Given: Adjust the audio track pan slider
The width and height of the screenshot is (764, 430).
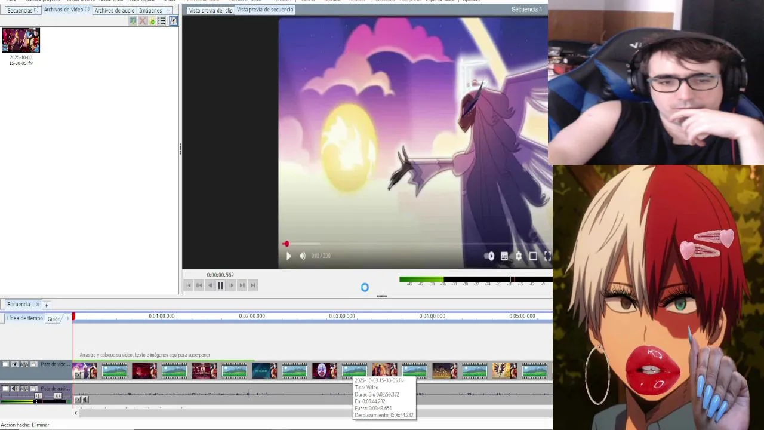Looking at the screenshot, I should coord(58,396).
